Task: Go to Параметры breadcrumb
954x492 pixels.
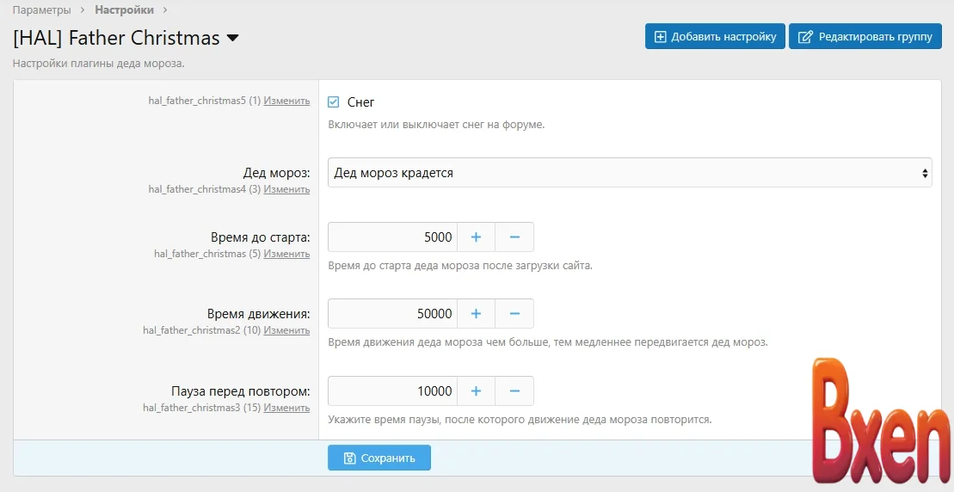Action: [40, 10]
